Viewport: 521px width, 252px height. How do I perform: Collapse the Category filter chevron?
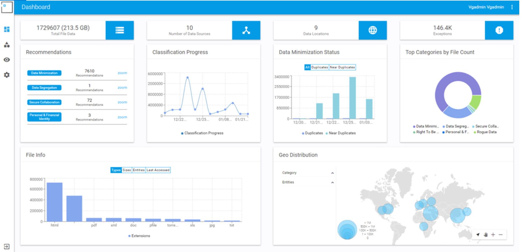(x=332, y=173)
